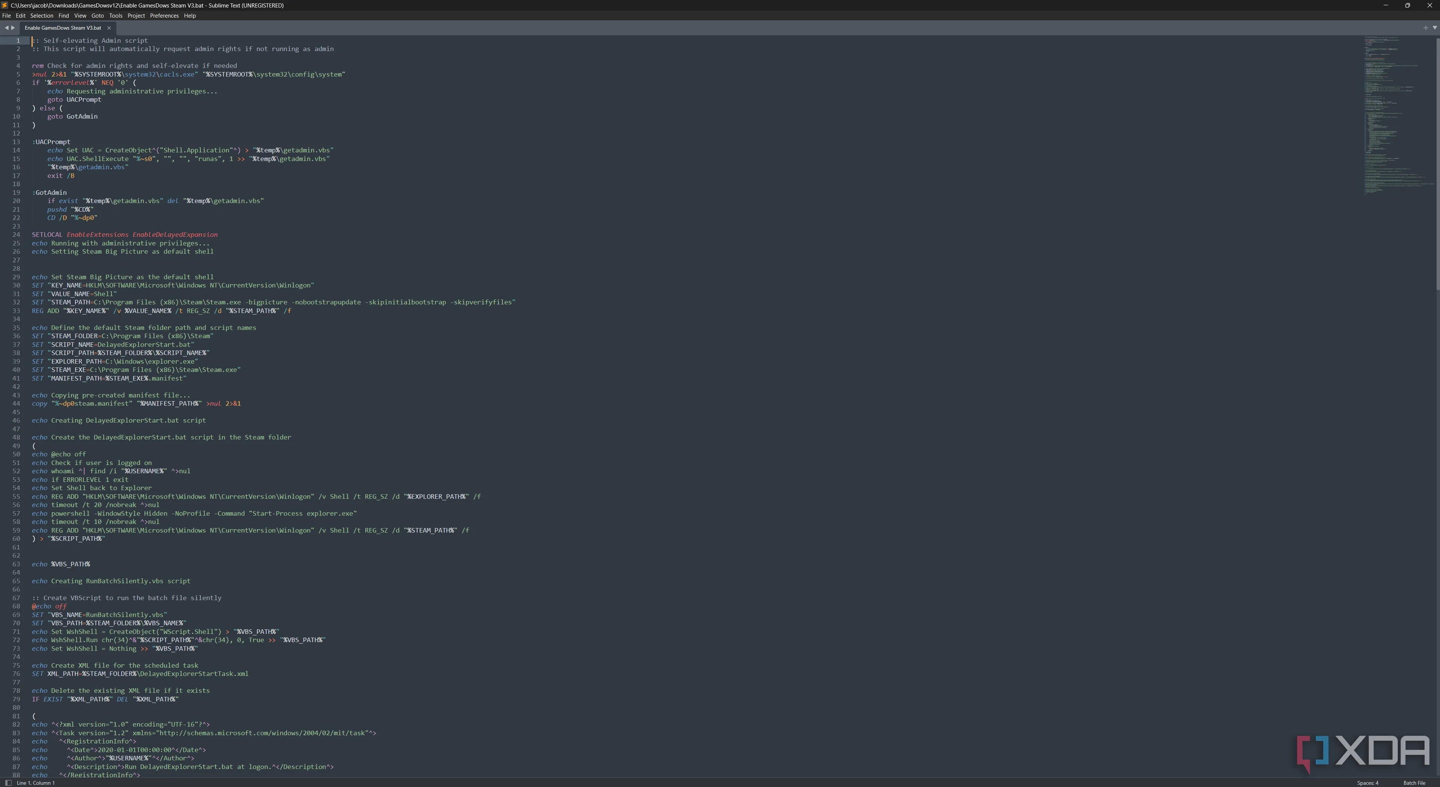The width and height of the screenshot is (1440, 787).
Task: Click ':: Self-elevating Admin script' comment on line 1
Action: [x=90, y=40]
